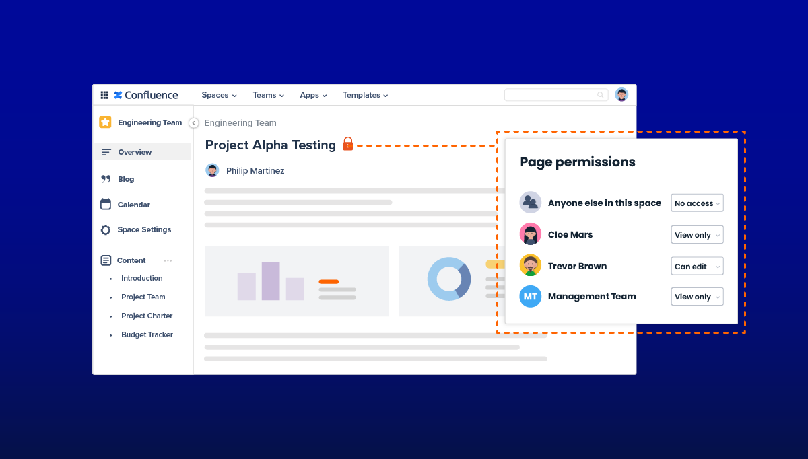Image resolution: width=808 pixels, height=459 pixels.
Task: Click the Management Team MT avatar
Action: click(530, 296)
